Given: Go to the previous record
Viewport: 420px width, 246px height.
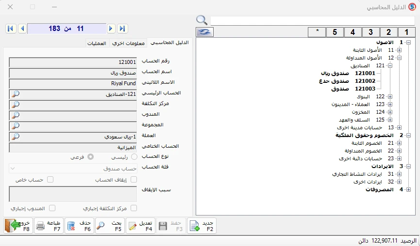Looking at the screenshot, I should [22, 29].
